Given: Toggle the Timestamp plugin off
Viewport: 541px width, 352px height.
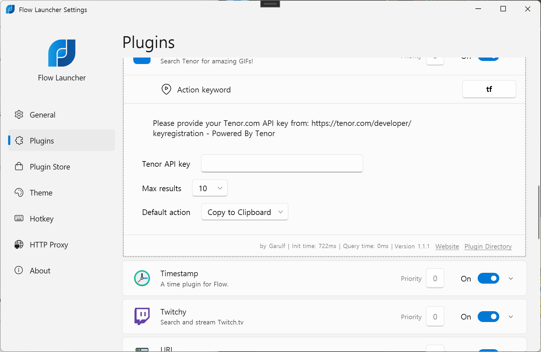Looking at the screenshot, I should pos(488,278).
